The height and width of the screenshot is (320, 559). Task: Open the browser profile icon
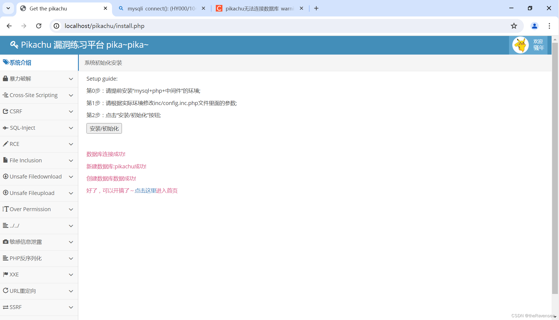click(534, 26)
